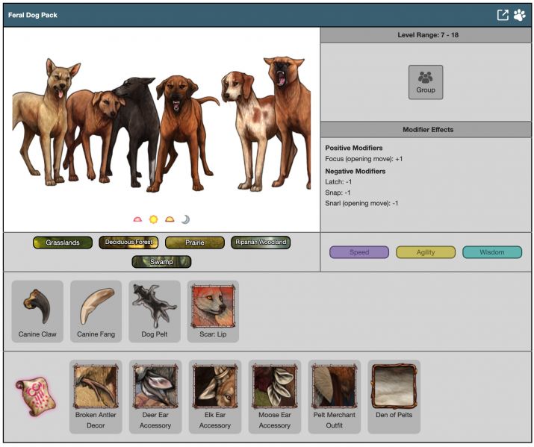Click the Swamp biome tag
Viewport: 534px width, 447px height.
[x=161, y=262]
